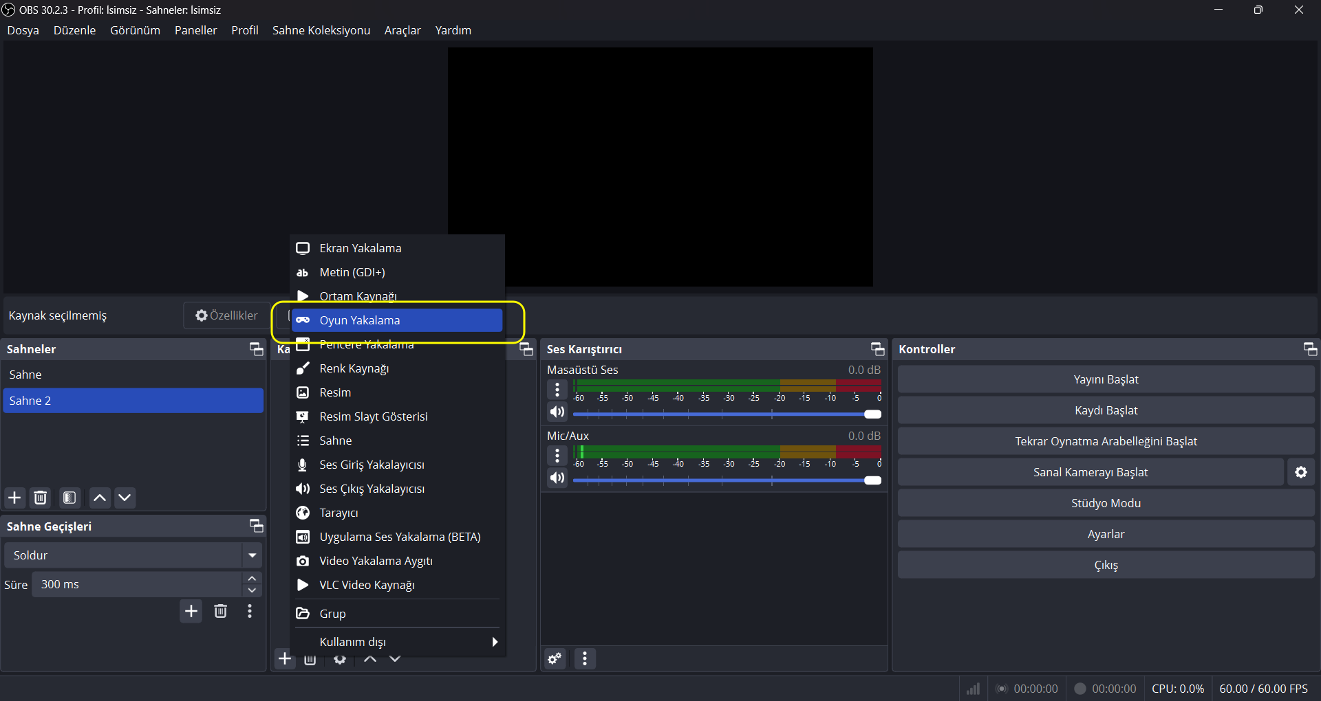Choose Oyun Yakalama from source menu

pos(398,320)
